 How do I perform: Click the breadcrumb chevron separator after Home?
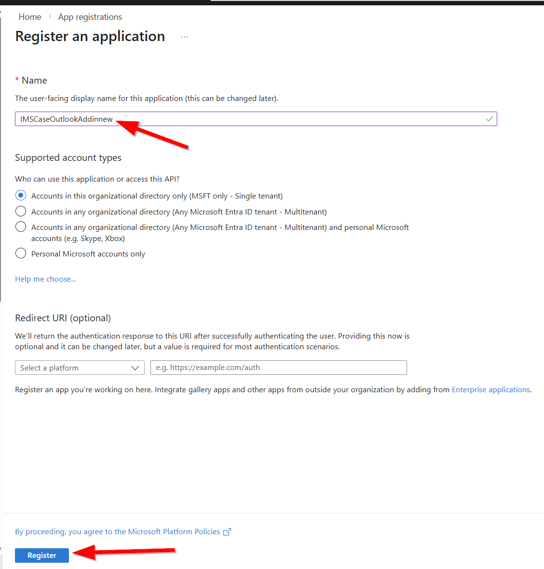click(x=50, y=17)
